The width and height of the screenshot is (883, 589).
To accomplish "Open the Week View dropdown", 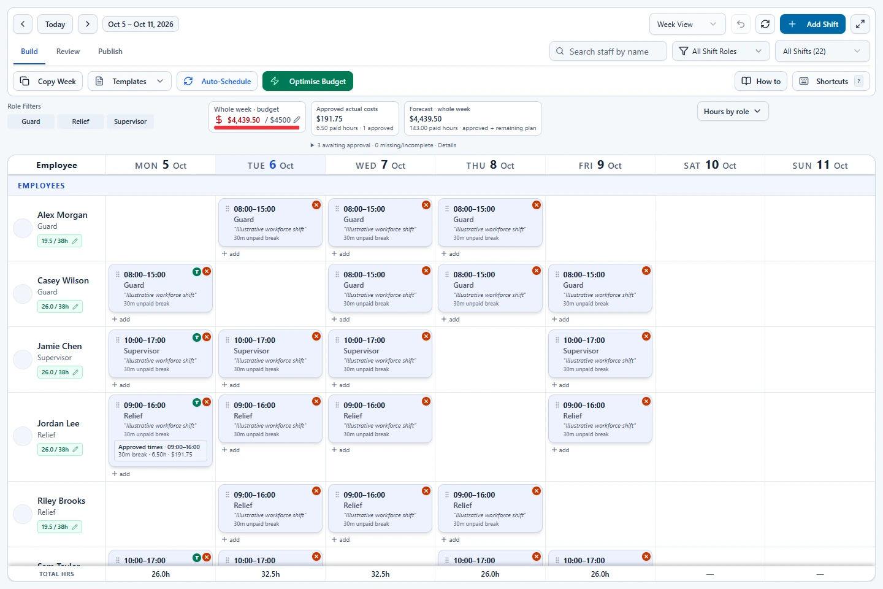I will pos(687,25).
